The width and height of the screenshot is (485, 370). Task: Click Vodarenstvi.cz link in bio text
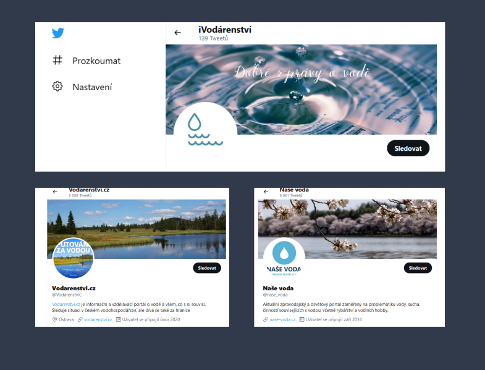point(66,305)
